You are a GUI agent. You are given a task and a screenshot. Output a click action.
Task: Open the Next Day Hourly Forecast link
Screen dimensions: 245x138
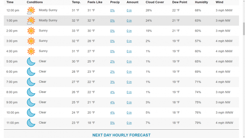tap(121, 135)
